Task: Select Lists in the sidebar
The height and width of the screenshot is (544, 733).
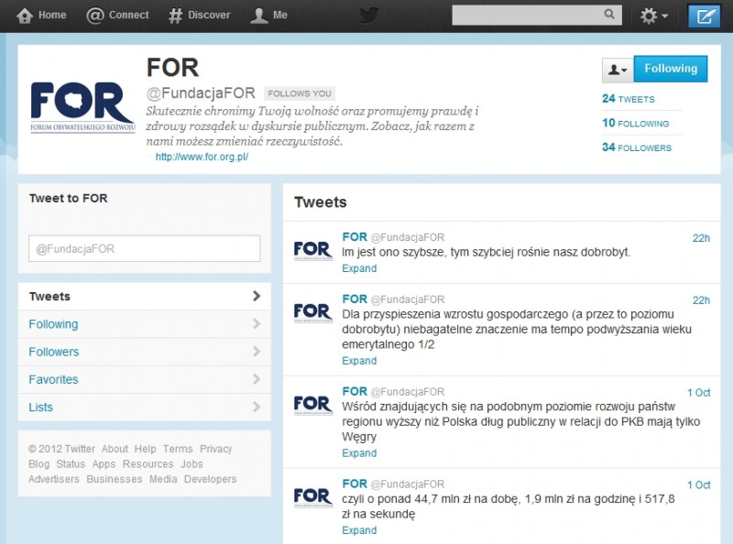Action: click(x=145, y=407)
